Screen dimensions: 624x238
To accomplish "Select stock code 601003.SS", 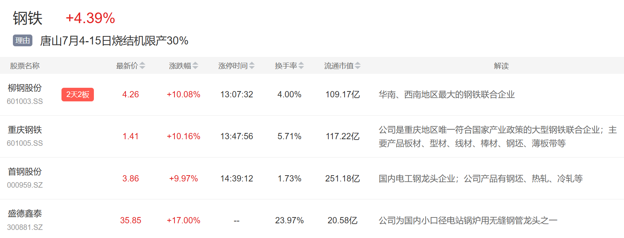I will (25, 101).
